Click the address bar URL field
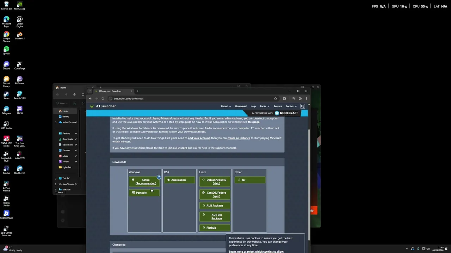The height and width of the screenshot is (253, 451). pyautogui.click(x=190, y=98)
